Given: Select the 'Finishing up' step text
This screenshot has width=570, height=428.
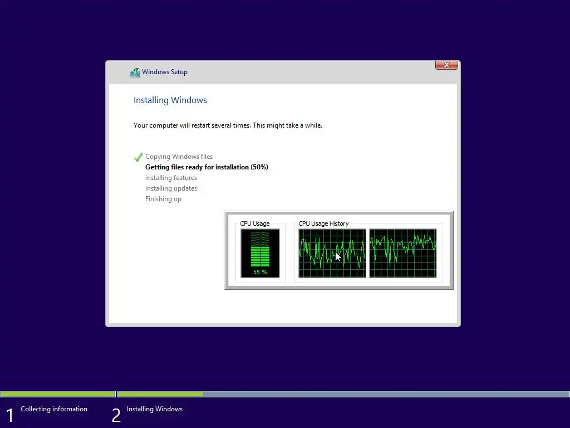Looking at the screenshot, I should pyautogui.click(x=163, y=199).
